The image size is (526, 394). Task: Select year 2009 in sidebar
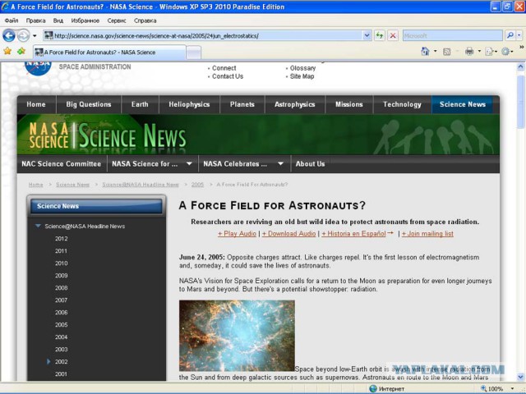click(x=62, y=276)
